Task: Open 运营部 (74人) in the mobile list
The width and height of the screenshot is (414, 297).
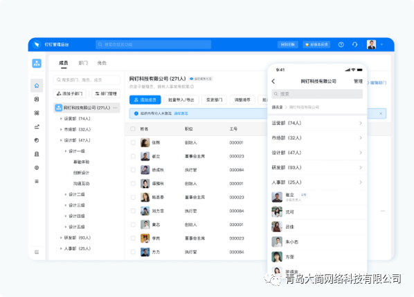Action: coord(317,123)
